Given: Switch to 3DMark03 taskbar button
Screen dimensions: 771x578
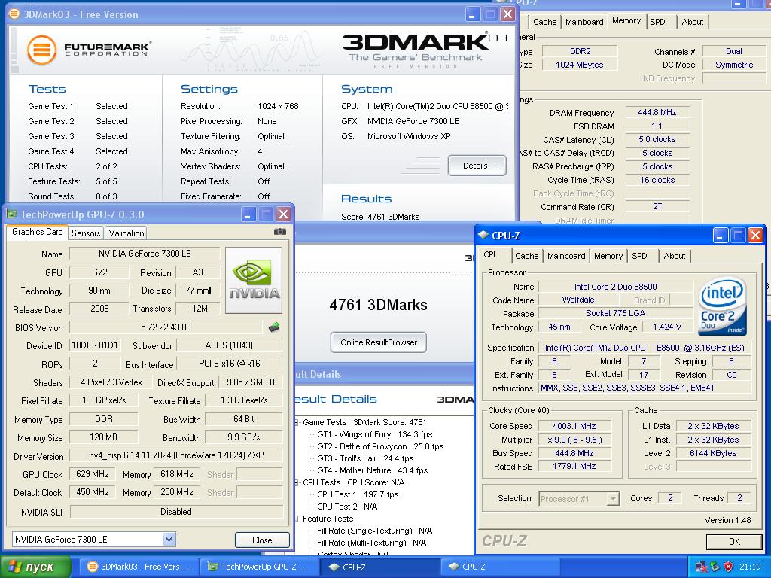Looking at the screenshot, I should 139,567.
